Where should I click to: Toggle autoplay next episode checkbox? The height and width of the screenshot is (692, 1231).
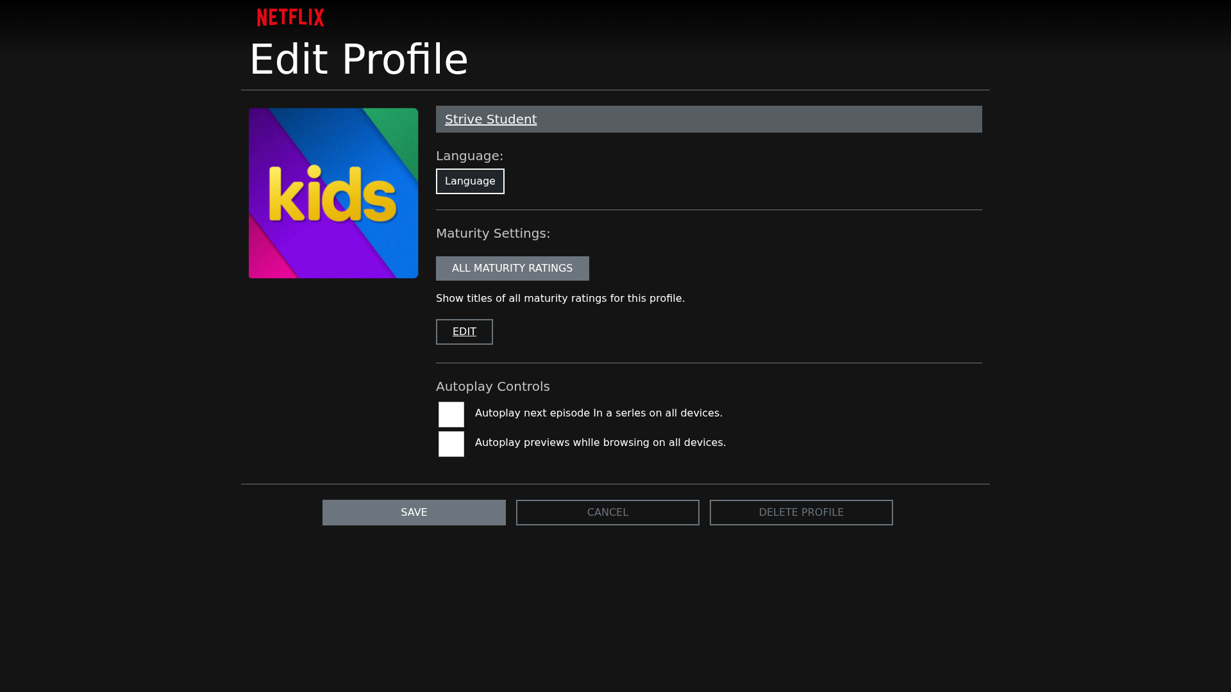pos(451,415)
